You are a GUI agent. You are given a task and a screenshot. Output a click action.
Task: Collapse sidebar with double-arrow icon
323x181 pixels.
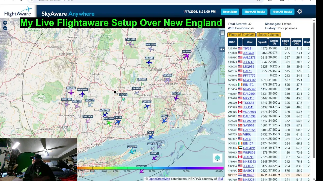tap(222, 50)
